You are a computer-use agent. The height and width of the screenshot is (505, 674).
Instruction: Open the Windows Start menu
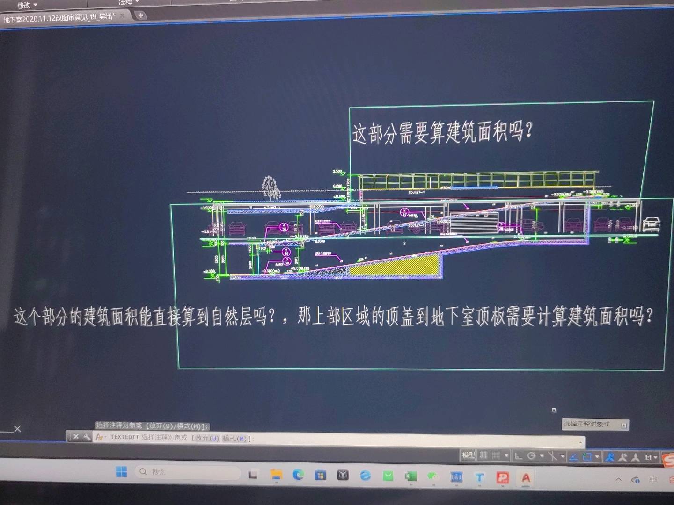[121, 472]
